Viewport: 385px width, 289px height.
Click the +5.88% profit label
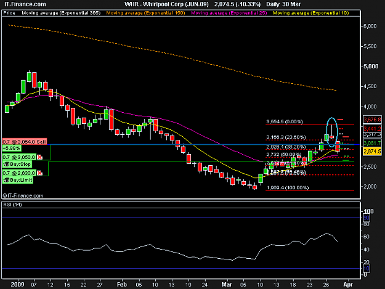[11, 148]
